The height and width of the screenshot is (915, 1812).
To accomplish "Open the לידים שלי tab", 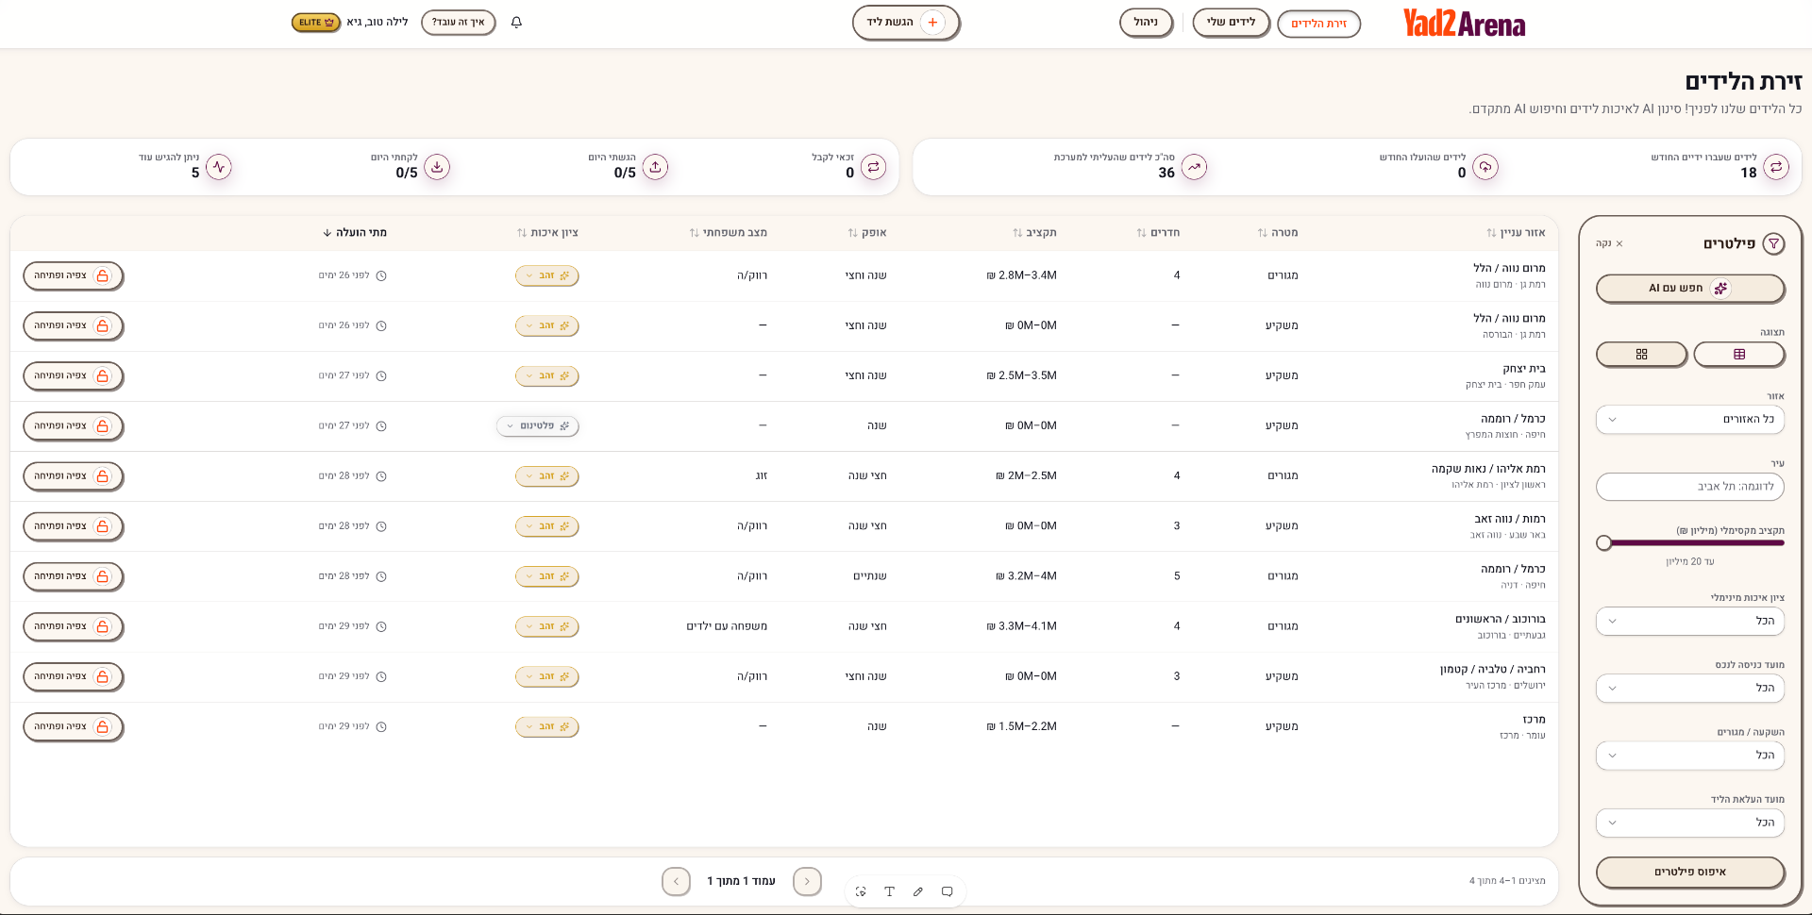I will (x=1231, y=23).
